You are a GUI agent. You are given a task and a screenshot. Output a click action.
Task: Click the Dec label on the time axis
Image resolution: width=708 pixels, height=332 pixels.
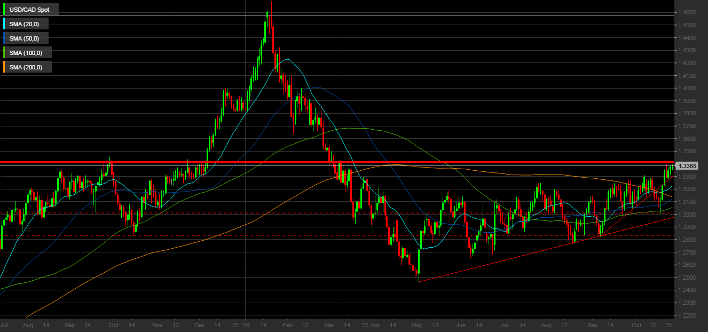point(199,325)
